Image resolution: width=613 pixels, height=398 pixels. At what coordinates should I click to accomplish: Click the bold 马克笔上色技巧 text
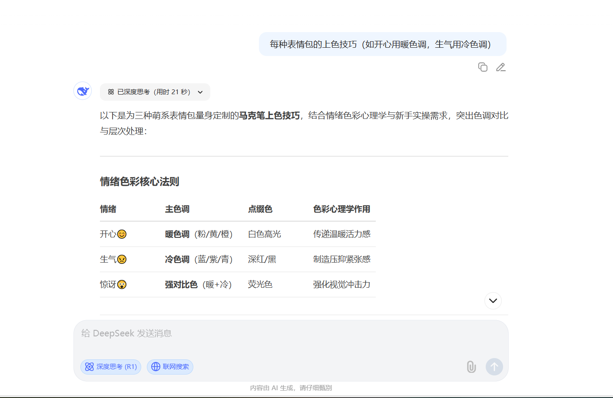point(269,115)
